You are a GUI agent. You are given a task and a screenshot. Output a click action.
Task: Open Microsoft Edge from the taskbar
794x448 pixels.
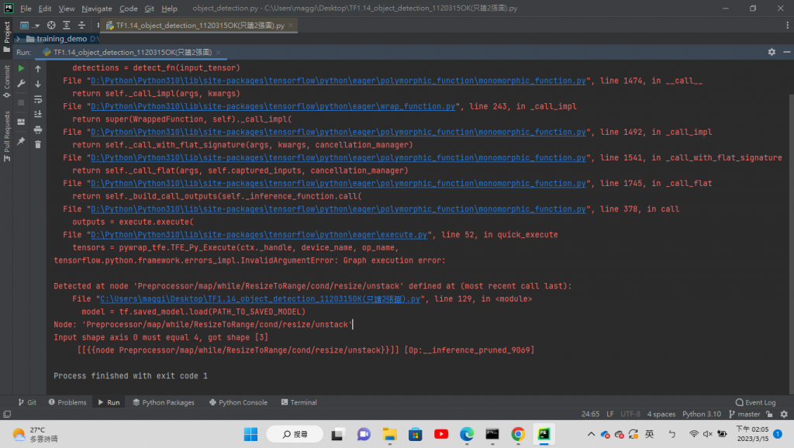click(466, 434)
